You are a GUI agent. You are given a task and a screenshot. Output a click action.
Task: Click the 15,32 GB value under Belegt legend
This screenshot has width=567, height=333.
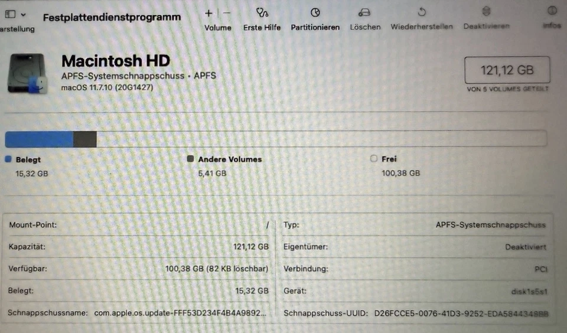[32, 174]
